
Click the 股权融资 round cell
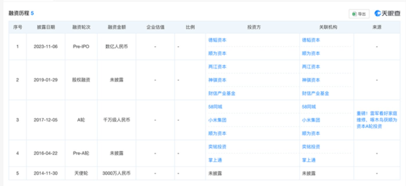click(81, 80)
